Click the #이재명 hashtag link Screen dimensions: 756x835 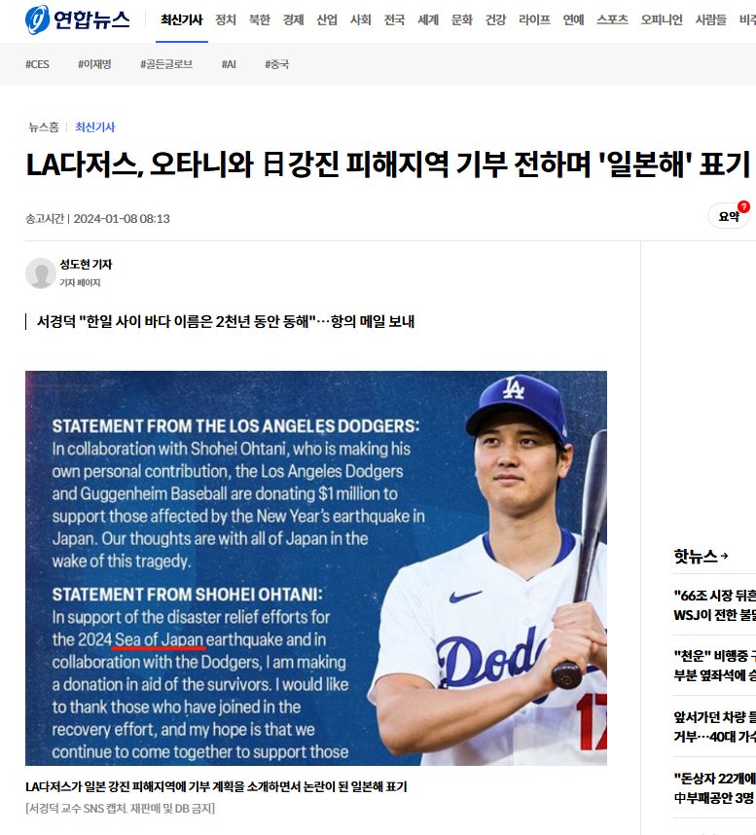tap(94, 64)
